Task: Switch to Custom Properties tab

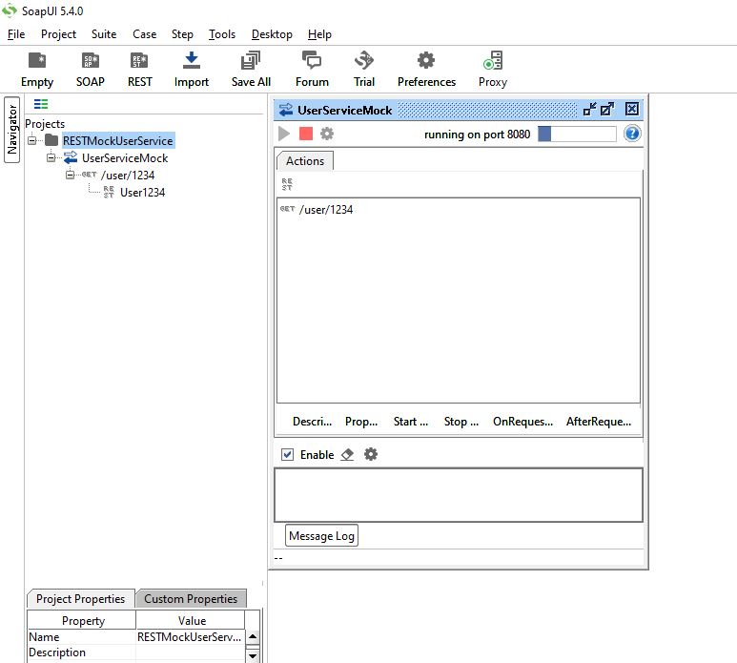Action: [191, 598]
